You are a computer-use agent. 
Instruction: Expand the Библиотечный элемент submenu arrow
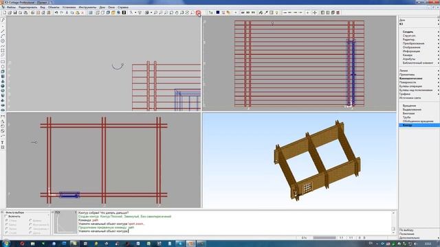click(438, 63)
